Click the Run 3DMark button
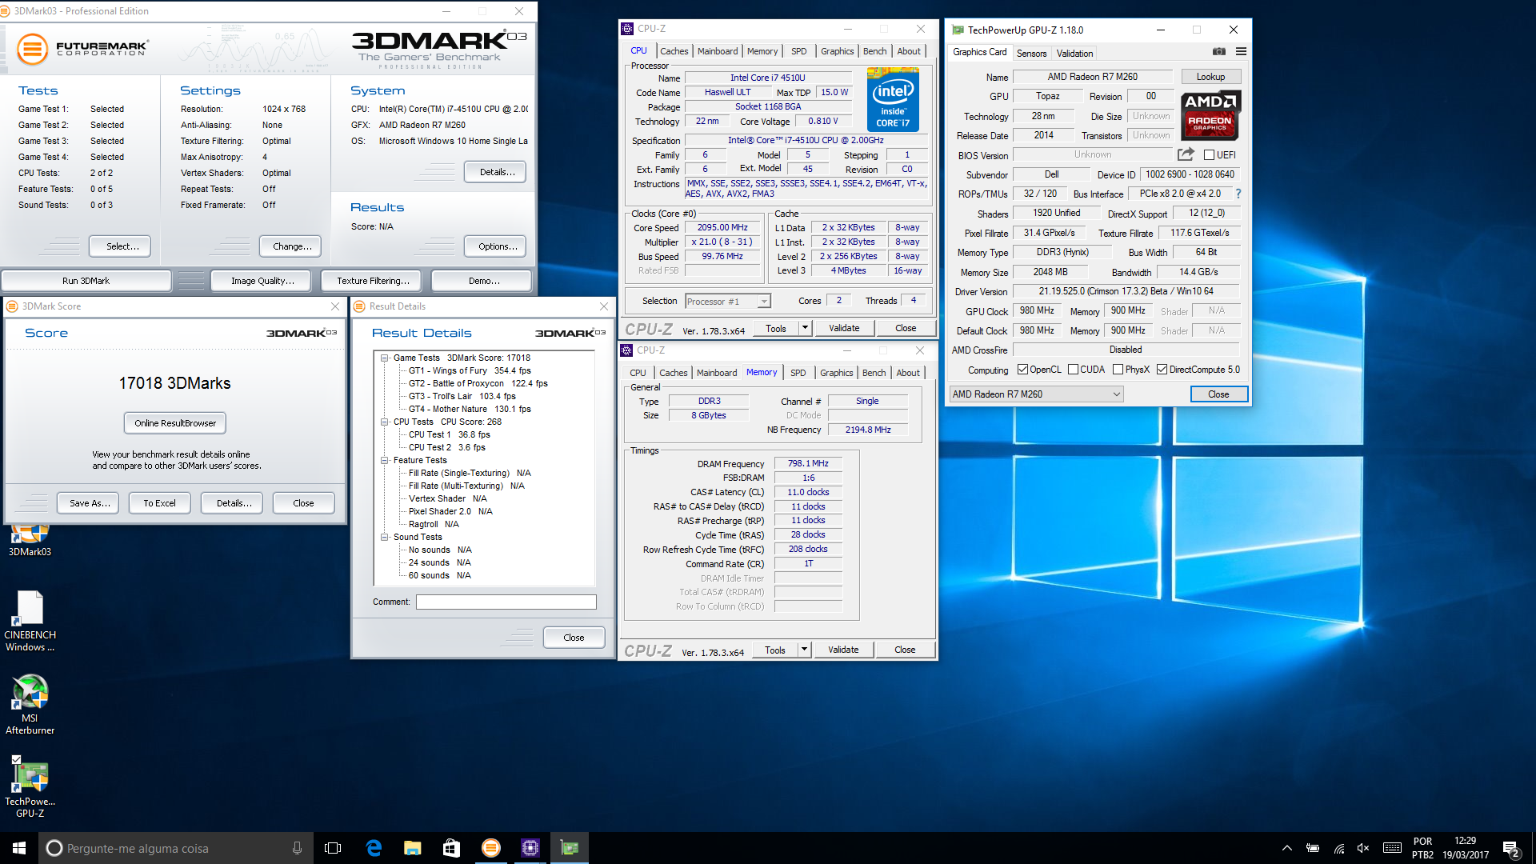This screenshot has height=864, width=1536. 86,281
